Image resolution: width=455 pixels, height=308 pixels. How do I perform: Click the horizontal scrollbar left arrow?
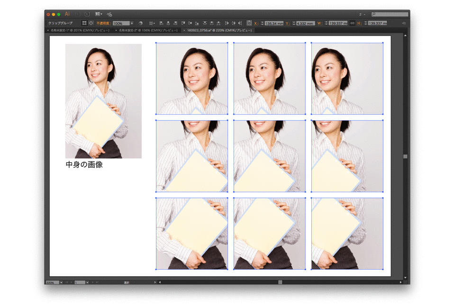pos(160,282)
